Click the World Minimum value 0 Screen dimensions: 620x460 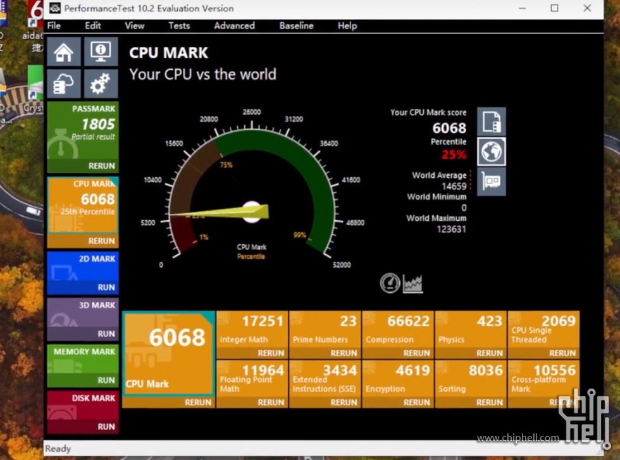(x=464, y=208)
